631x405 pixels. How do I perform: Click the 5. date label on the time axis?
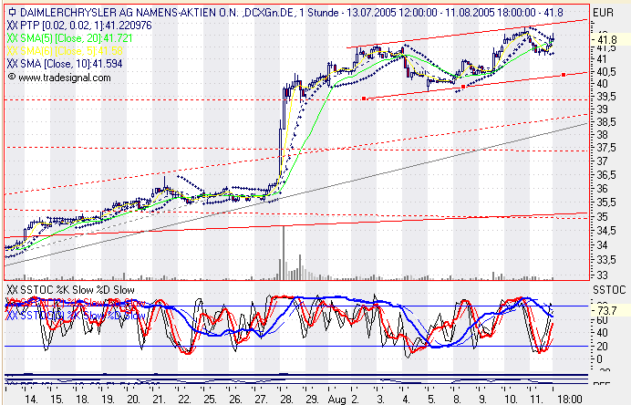[431, 400]
